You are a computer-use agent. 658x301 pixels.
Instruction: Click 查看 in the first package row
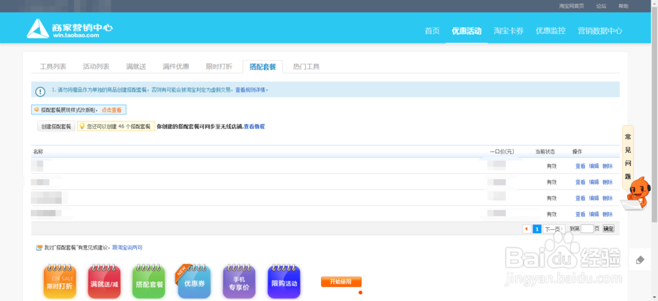[x=580, y=166]
